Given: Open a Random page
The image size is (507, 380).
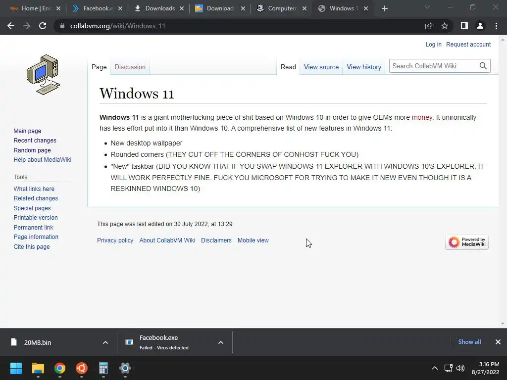Looking at the screenshot, I should tap(32, 150).
